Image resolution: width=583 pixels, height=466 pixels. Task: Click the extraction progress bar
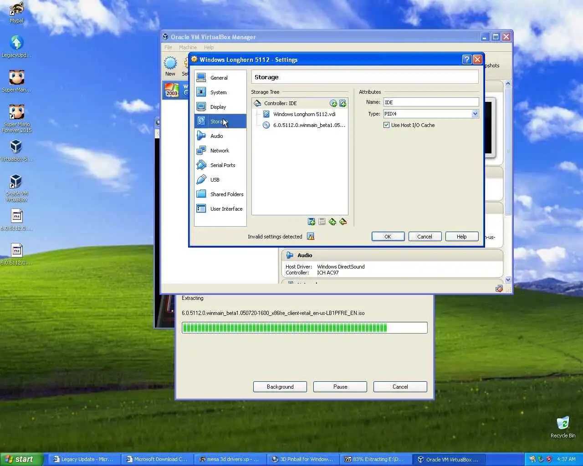(304, 328)
